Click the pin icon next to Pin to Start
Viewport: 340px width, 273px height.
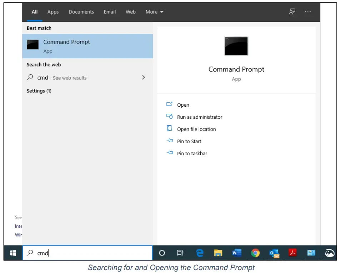pyautogui.click(x=170, y=141)
